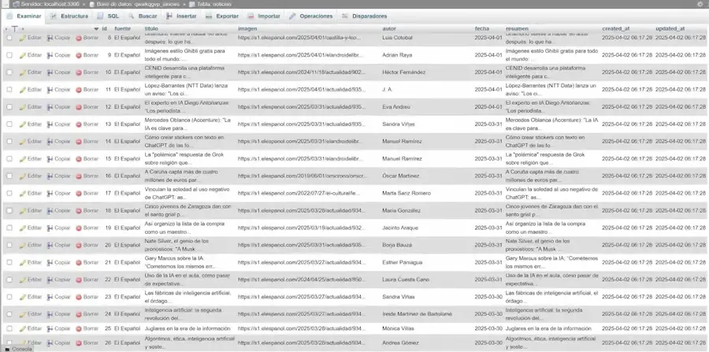Check the checkbox for row 15

pos(9,158)
